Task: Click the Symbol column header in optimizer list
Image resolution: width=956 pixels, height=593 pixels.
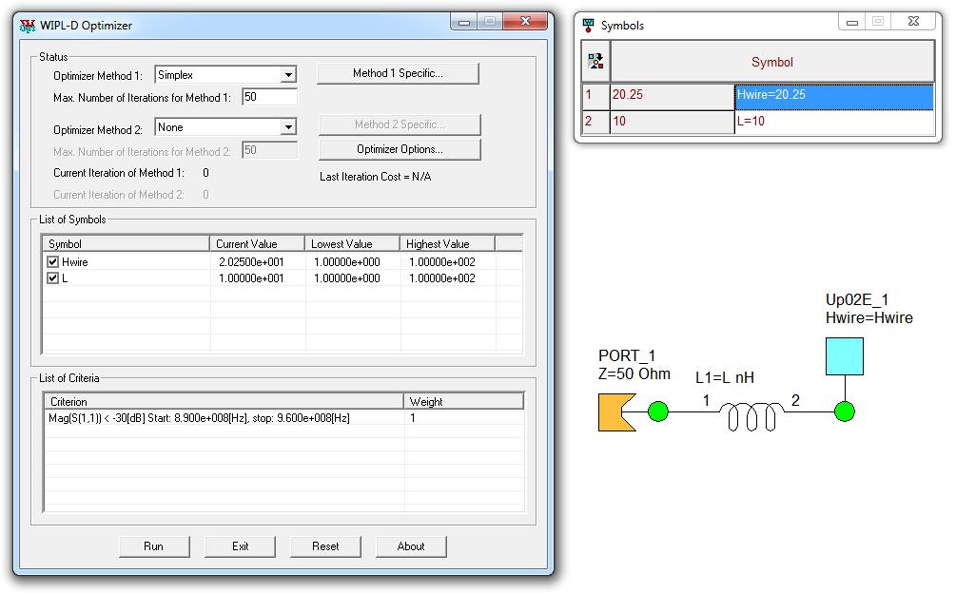Action: pos(127,243)
